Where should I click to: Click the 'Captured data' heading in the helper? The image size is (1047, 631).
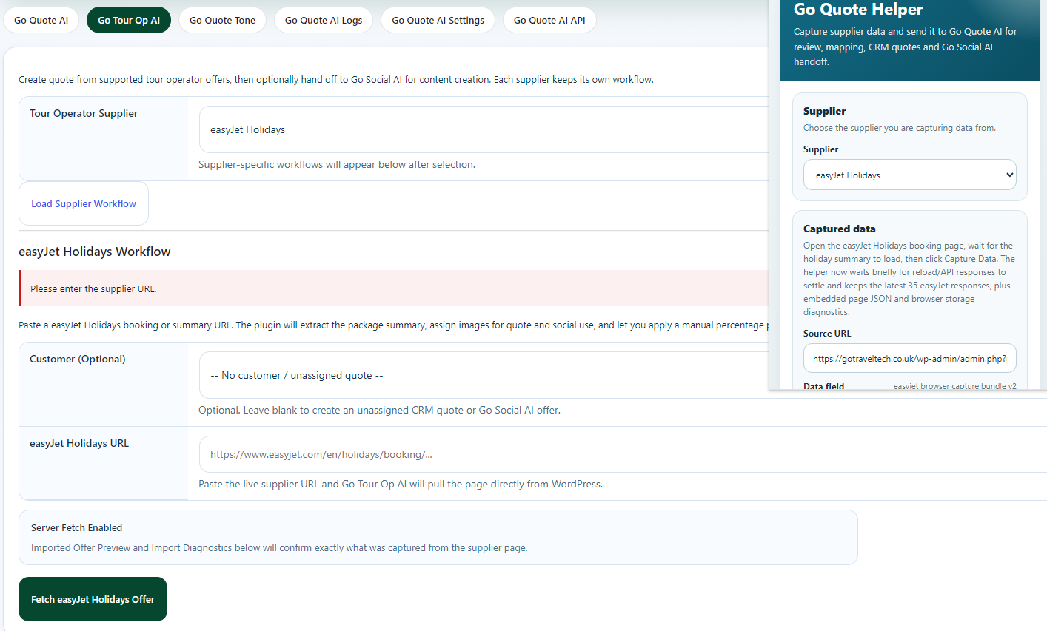tap(839, 229)
